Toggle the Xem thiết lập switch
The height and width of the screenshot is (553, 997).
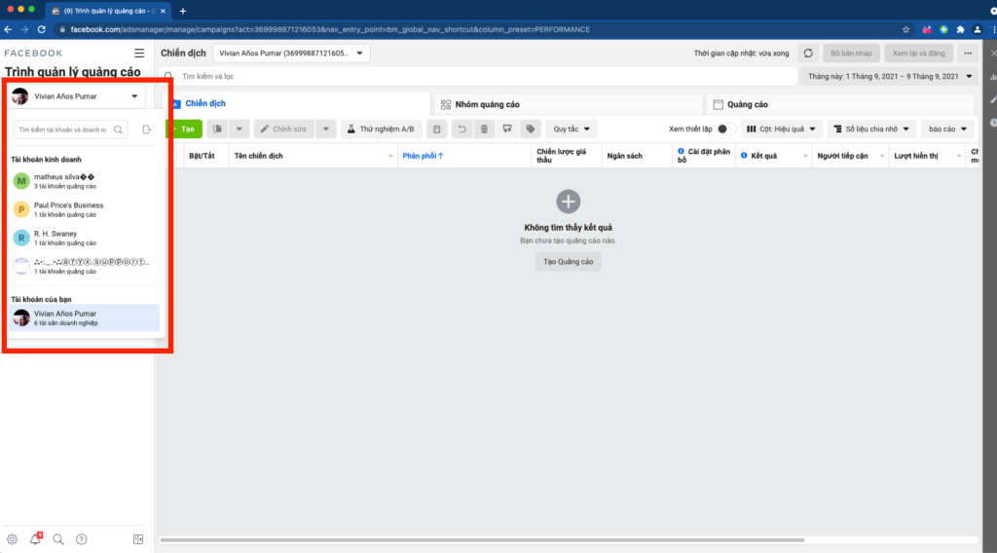pos(725,129)
